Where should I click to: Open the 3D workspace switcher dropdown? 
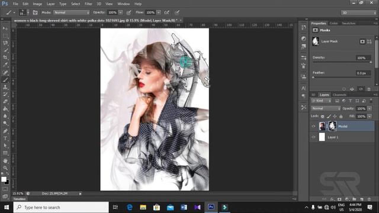[358, 12]
